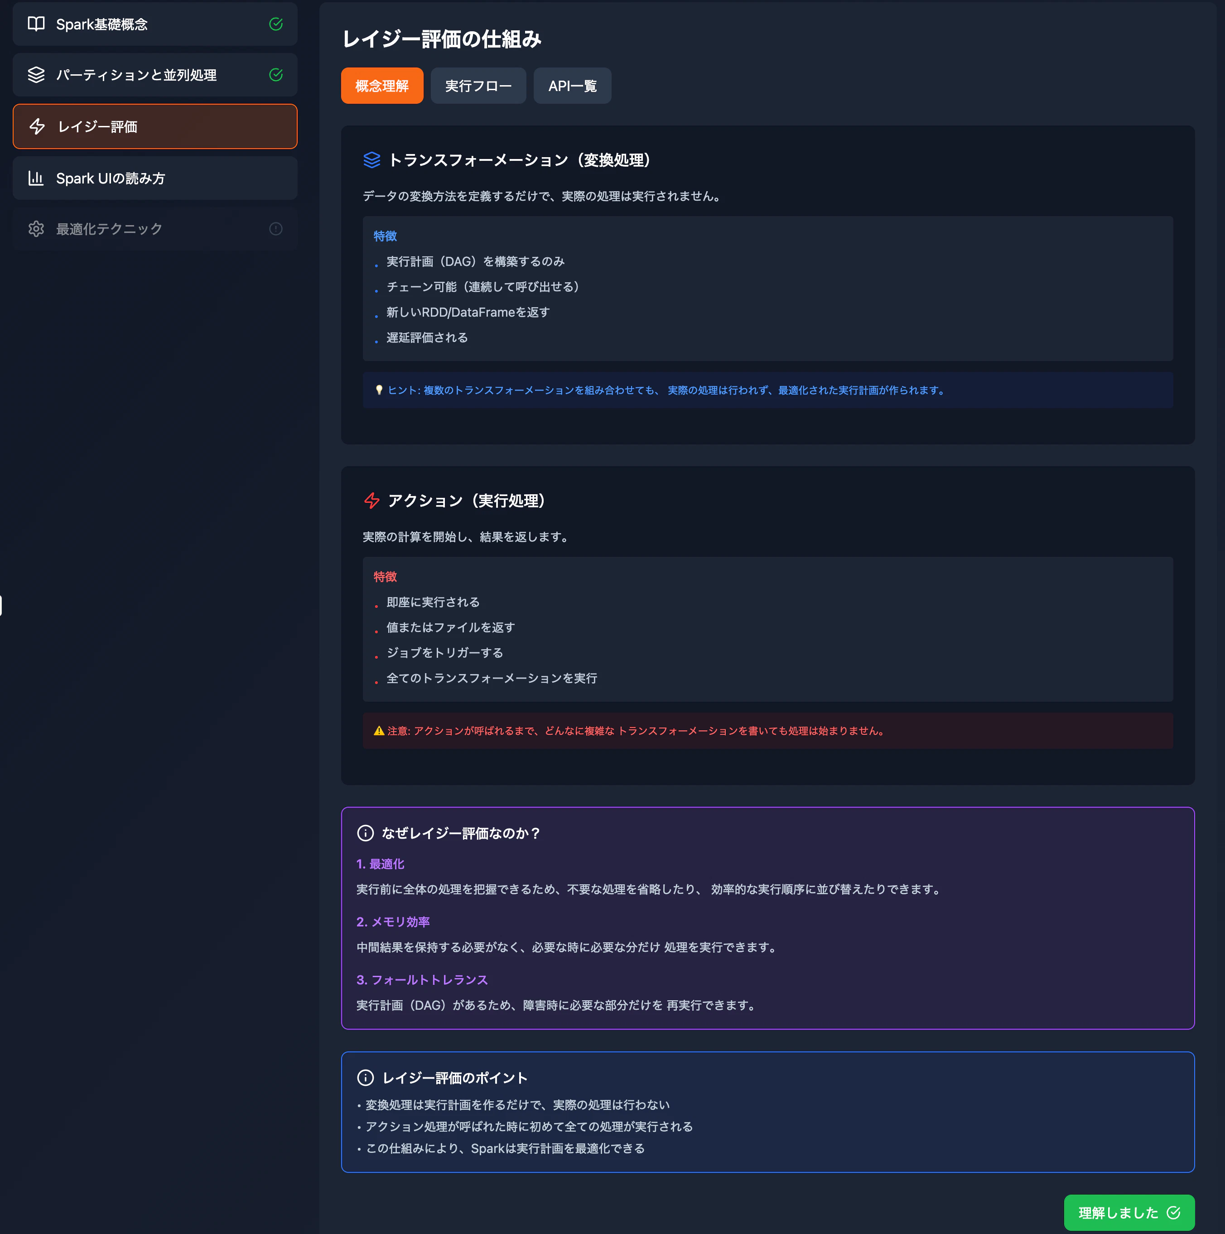Click the book icon beside Spark基礎概念
Screen dimensions: 1225x1234
(36, 24)
